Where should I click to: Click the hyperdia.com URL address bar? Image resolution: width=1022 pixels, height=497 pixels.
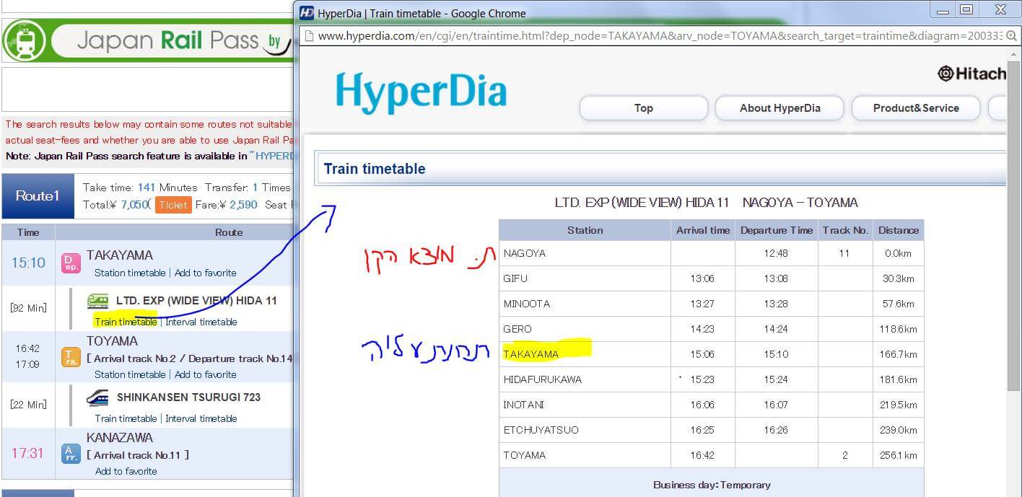(x=650, y=35)
